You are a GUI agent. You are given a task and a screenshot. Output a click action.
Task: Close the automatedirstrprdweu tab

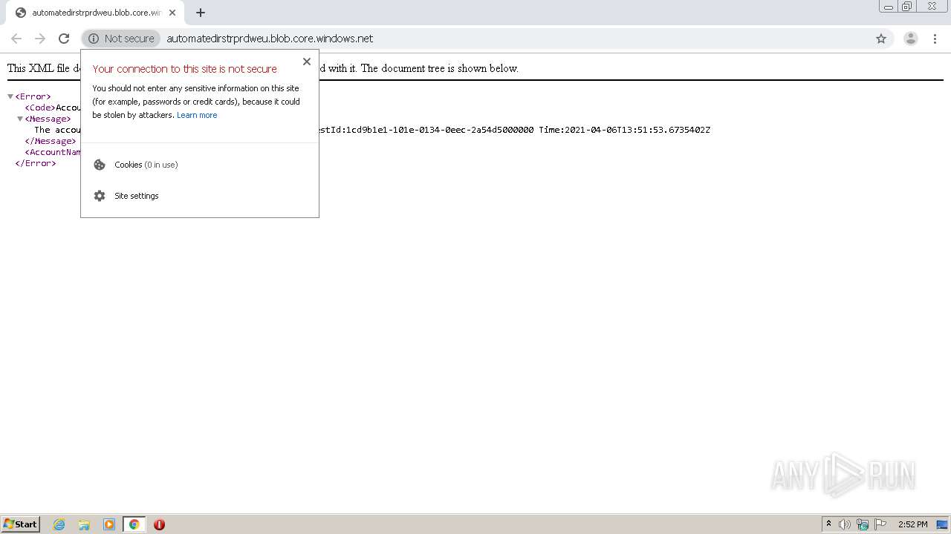172,13
